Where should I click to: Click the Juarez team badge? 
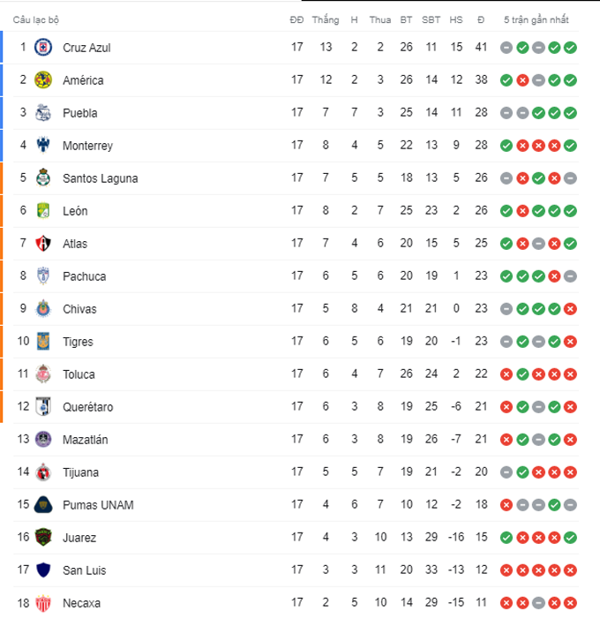point(43,537)
